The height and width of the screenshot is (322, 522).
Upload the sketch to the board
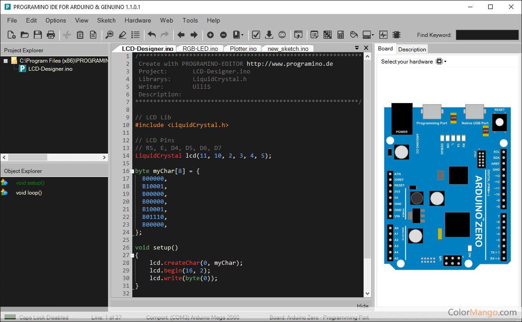269,35
